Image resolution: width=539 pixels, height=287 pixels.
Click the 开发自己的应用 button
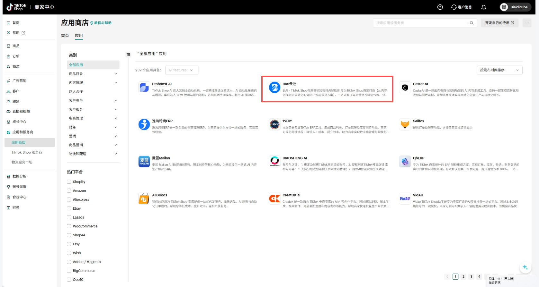tap(499, 23)
